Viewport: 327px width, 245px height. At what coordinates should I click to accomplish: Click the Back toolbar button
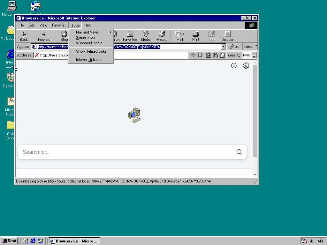point(24,36)
